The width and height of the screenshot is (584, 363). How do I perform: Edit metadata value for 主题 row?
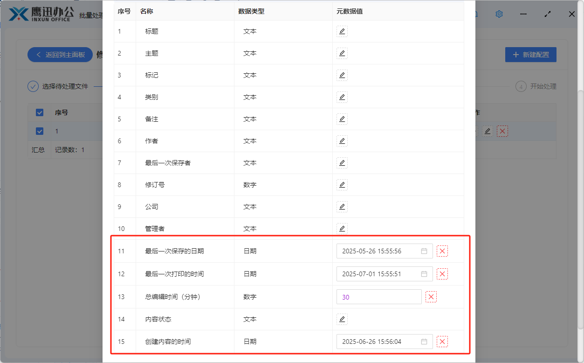[x=342, y=53]
